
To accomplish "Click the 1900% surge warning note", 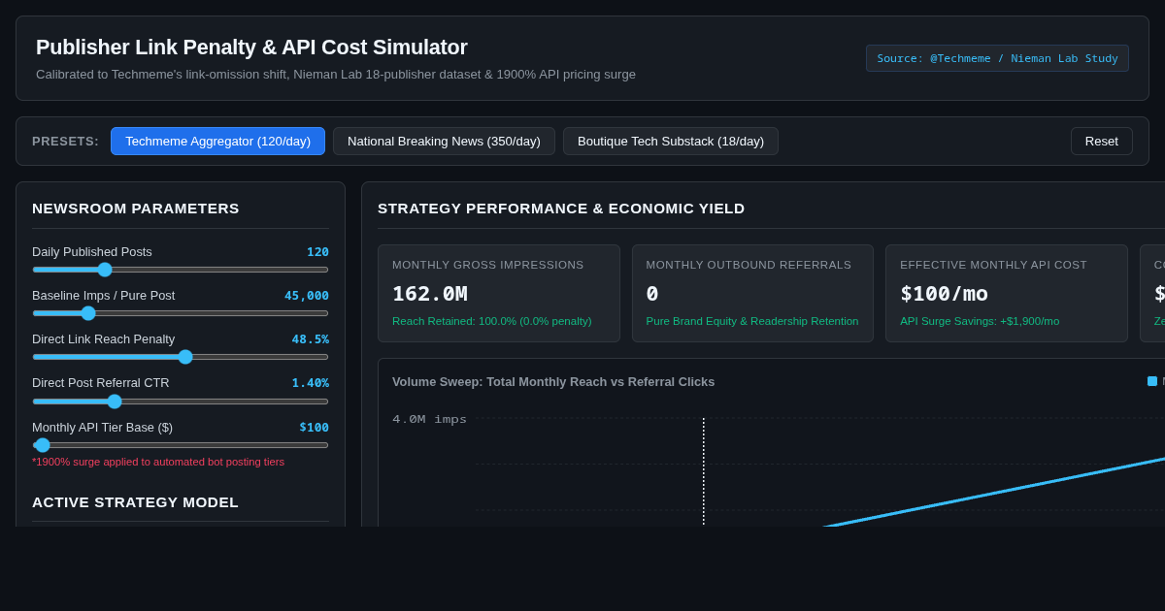I will pyautogui.click(x=158, y=462).
